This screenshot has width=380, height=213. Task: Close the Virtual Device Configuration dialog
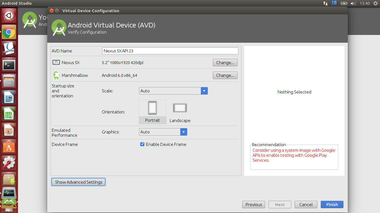(x=51, y=11)
